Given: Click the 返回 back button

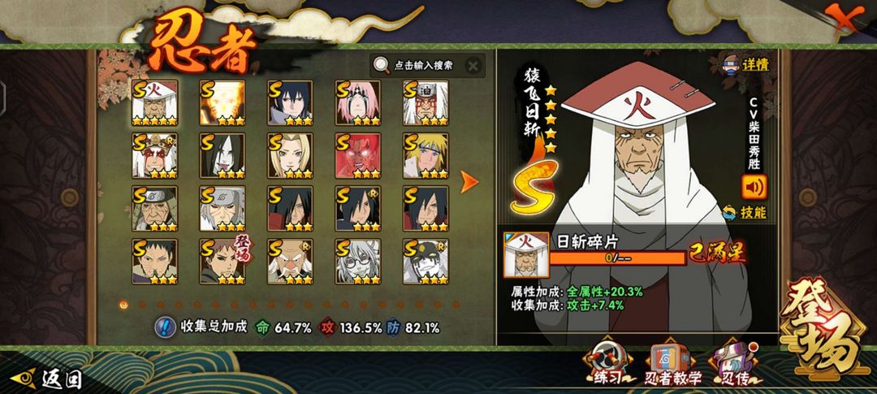Looking at the screenshot, I should click(47, 379).
